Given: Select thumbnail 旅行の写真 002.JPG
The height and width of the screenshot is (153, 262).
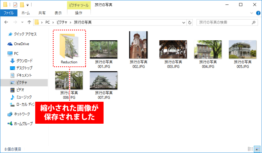Looking at the screenshot, I should 138,45.
